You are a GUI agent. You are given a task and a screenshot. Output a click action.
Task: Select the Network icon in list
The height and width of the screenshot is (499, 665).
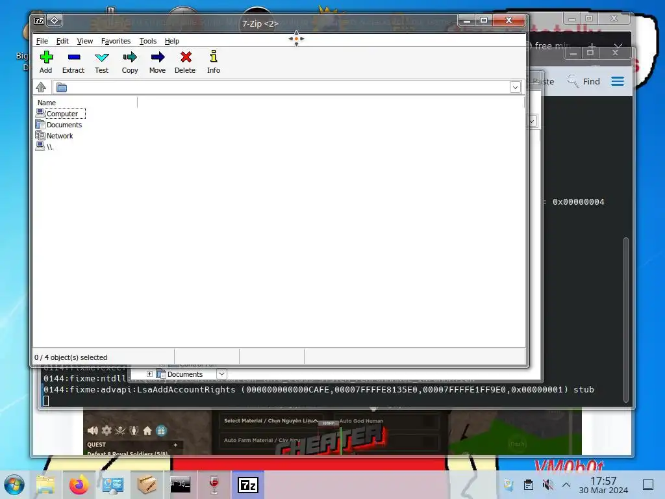[x=40, y=135]
